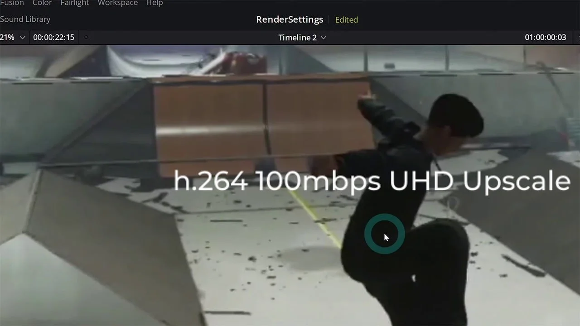
Task: Click the timeline timecode showing 01:00:00:03
Action: [545, 38]
